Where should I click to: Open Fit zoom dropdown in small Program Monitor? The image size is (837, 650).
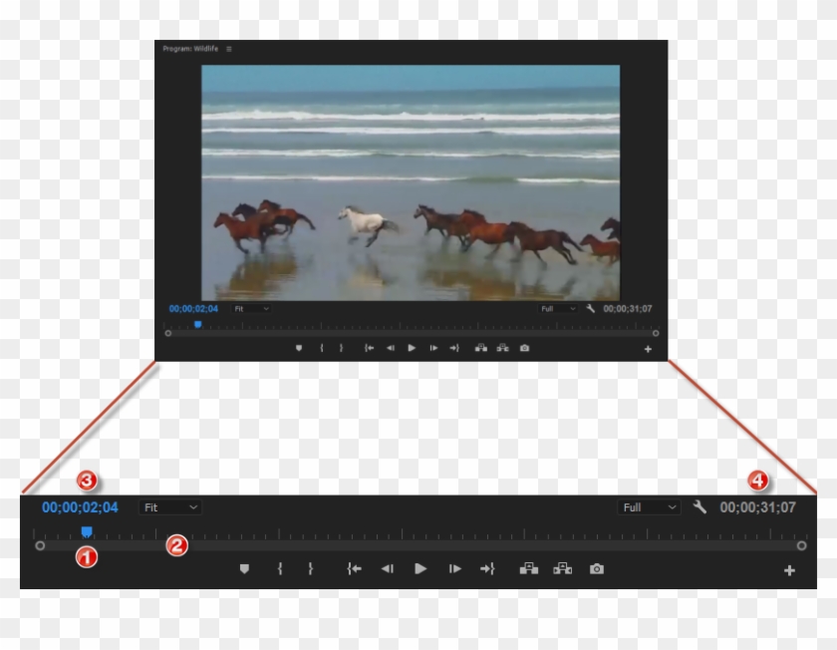(x=251, y=309)
